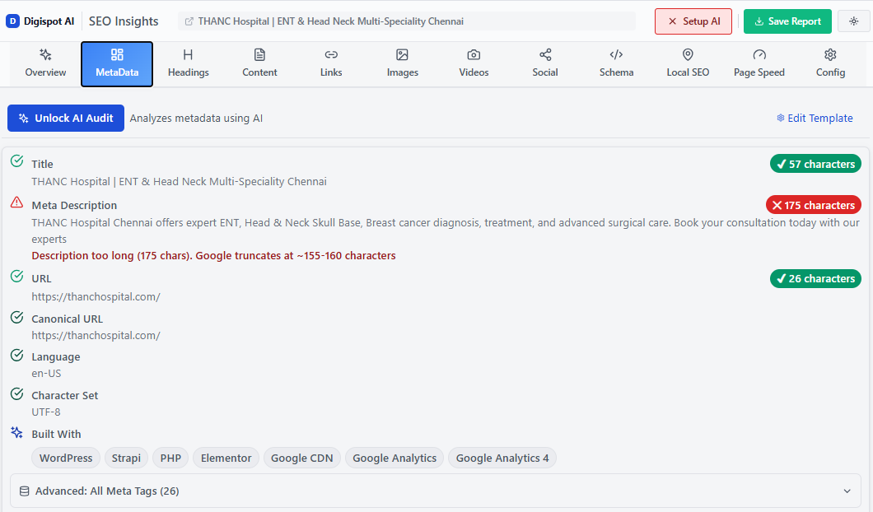Click the Elementor tag
This screenshot has width=873, height=512.
point(226,458)
